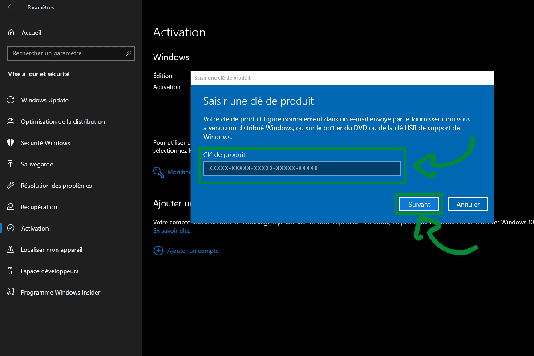Image resolution: width=534 pixels, height=356 pixels.
Task: Click the Clé de produit input field
Action: coord(302,168)
